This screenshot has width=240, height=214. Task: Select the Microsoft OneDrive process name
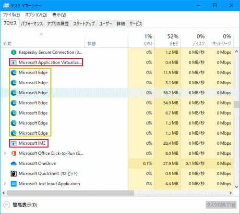(37, 164)
